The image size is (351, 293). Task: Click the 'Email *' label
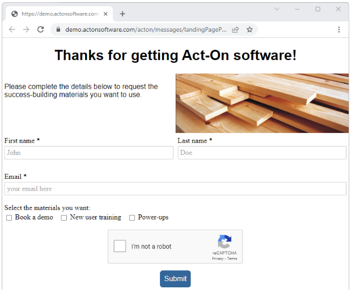pyautogui.click(x=15, y=176)
